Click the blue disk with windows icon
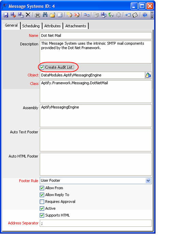180x236 pixels. click(104, 15)
